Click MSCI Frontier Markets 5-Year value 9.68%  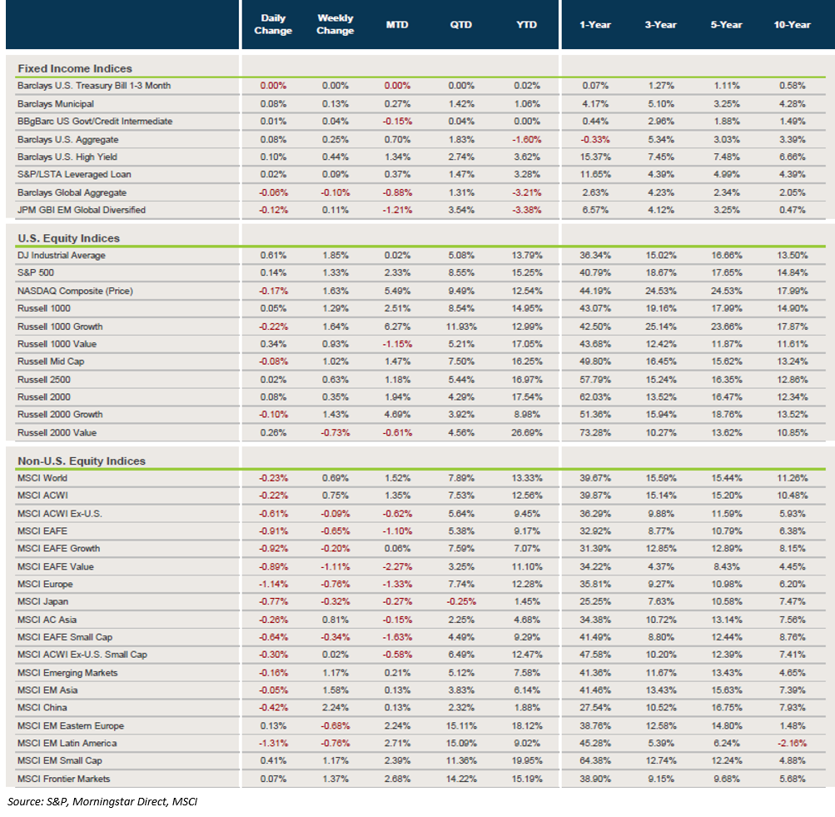(727, 780)
